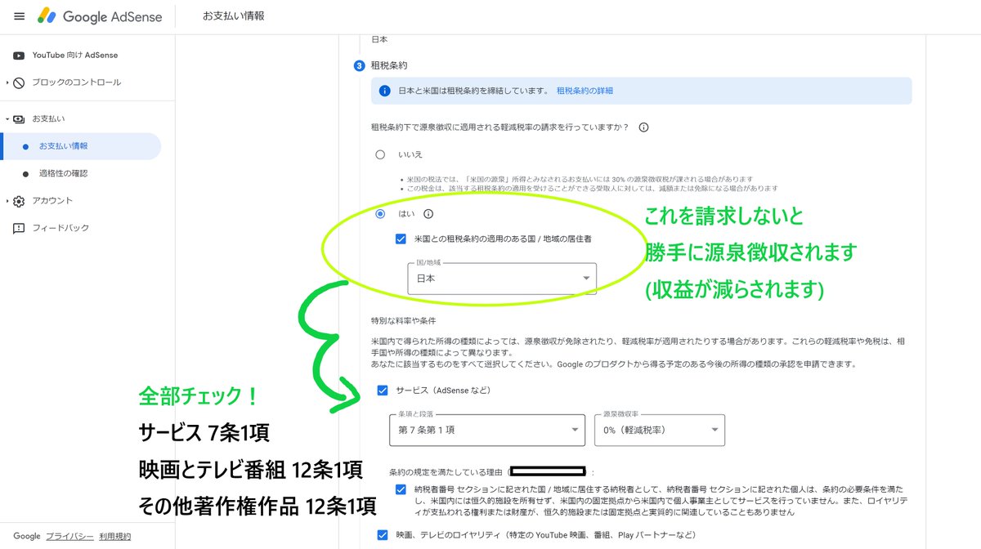Click the フィードバック speech bubble icon

19,229
